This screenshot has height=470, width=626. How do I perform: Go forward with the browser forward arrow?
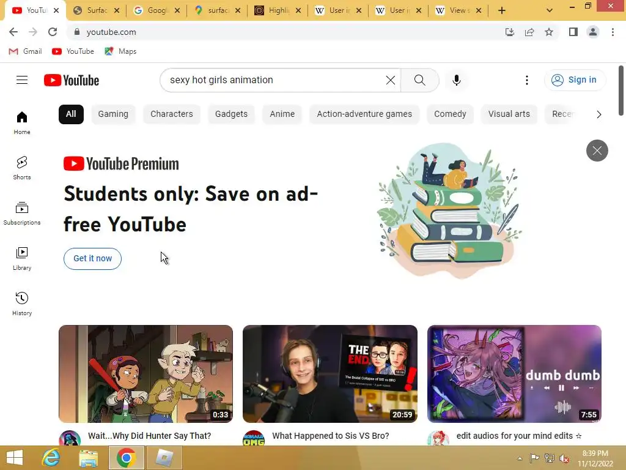pos(33,32)
